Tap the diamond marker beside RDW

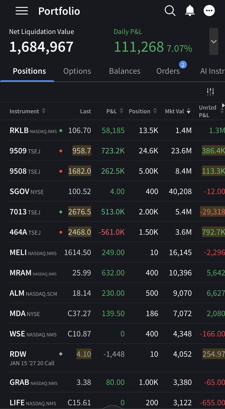pyautogui.click(x=61, y=354)
